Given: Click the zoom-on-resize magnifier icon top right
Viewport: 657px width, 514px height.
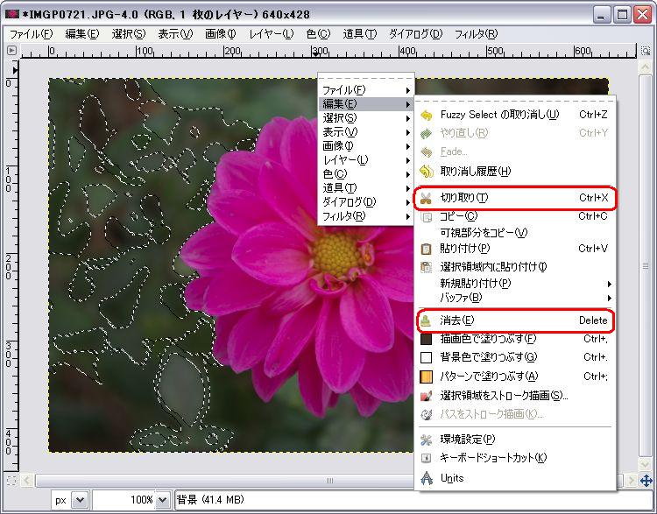Looking at the screenshot, I should pos(646,51).
